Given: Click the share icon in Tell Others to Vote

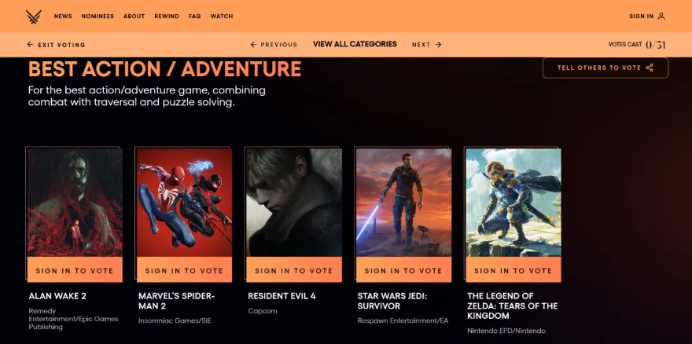Looking at the screenshot, I should [x=650, y=68].
